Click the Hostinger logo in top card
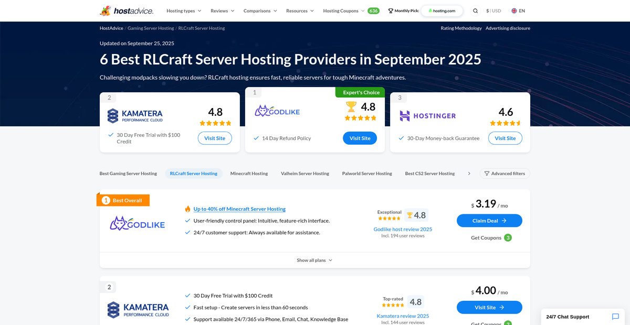Image resolution: width=630 pixels, height=325 pixels. coord(427,116)
